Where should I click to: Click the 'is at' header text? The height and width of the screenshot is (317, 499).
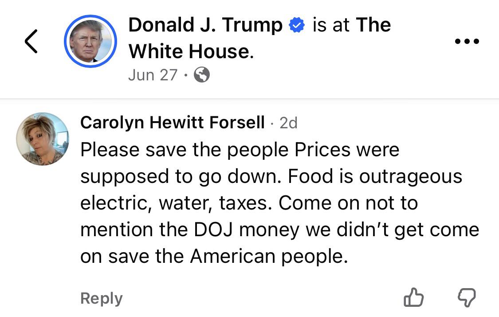click(x=331, y=25)
